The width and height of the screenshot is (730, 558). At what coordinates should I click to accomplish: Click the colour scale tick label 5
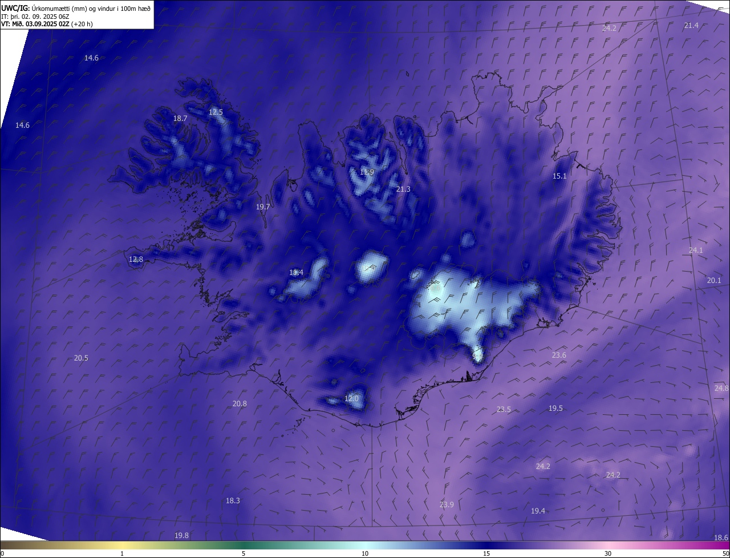(244, 554)
